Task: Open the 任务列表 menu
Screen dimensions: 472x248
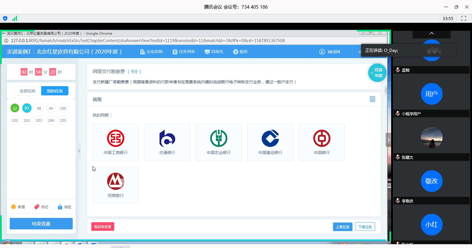Action: [184, 52]
